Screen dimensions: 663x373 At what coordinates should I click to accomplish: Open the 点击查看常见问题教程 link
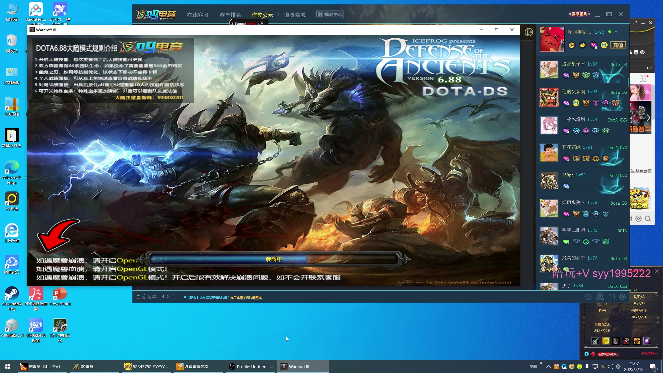[x=246, y=297]
